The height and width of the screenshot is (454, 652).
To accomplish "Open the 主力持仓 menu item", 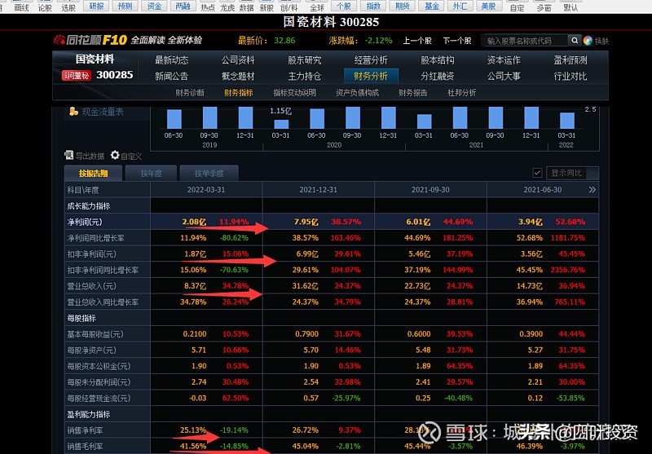I will (304, 77).
